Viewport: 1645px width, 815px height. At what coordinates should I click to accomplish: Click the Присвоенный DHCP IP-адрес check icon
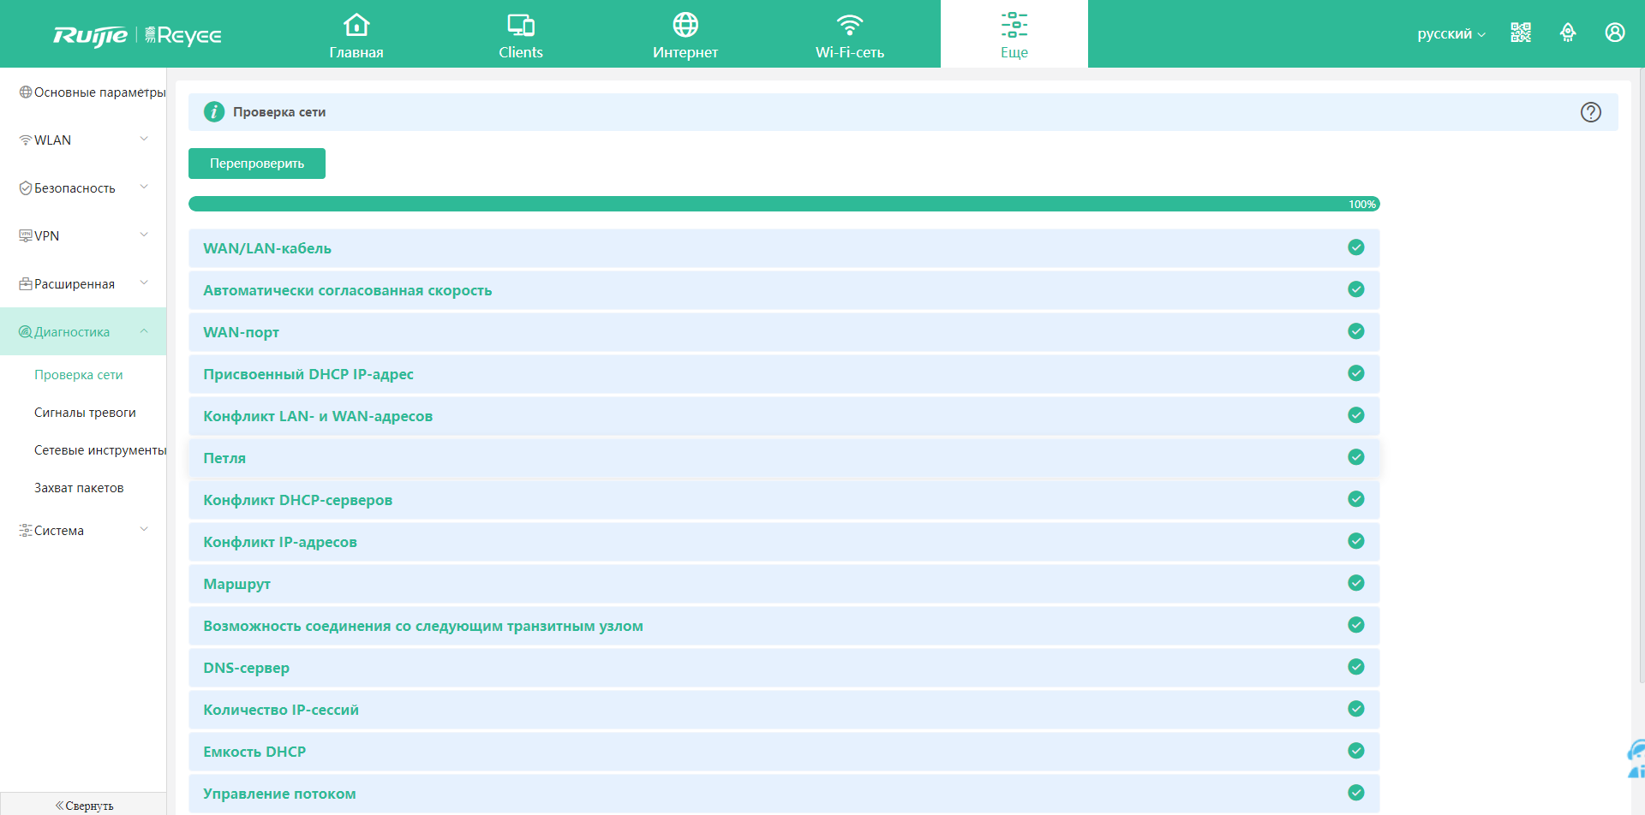click(1356, 373)
